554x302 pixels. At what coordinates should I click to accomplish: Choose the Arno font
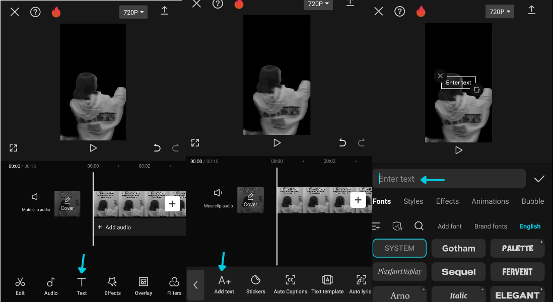click(399, 294)
